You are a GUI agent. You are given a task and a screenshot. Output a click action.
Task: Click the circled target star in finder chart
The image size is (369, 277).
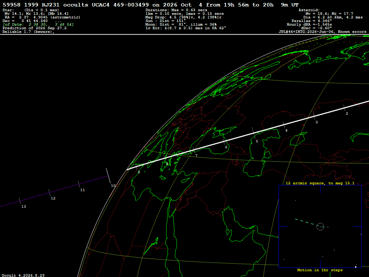point(320,227)
